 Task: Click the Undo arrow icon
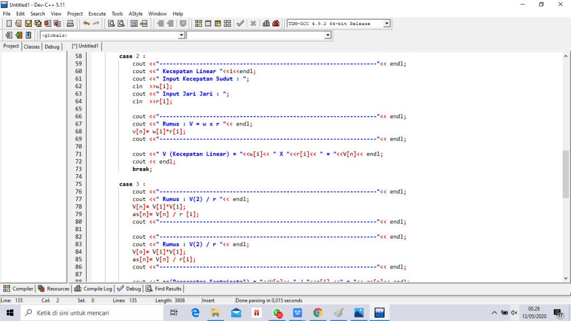[87, 23]
